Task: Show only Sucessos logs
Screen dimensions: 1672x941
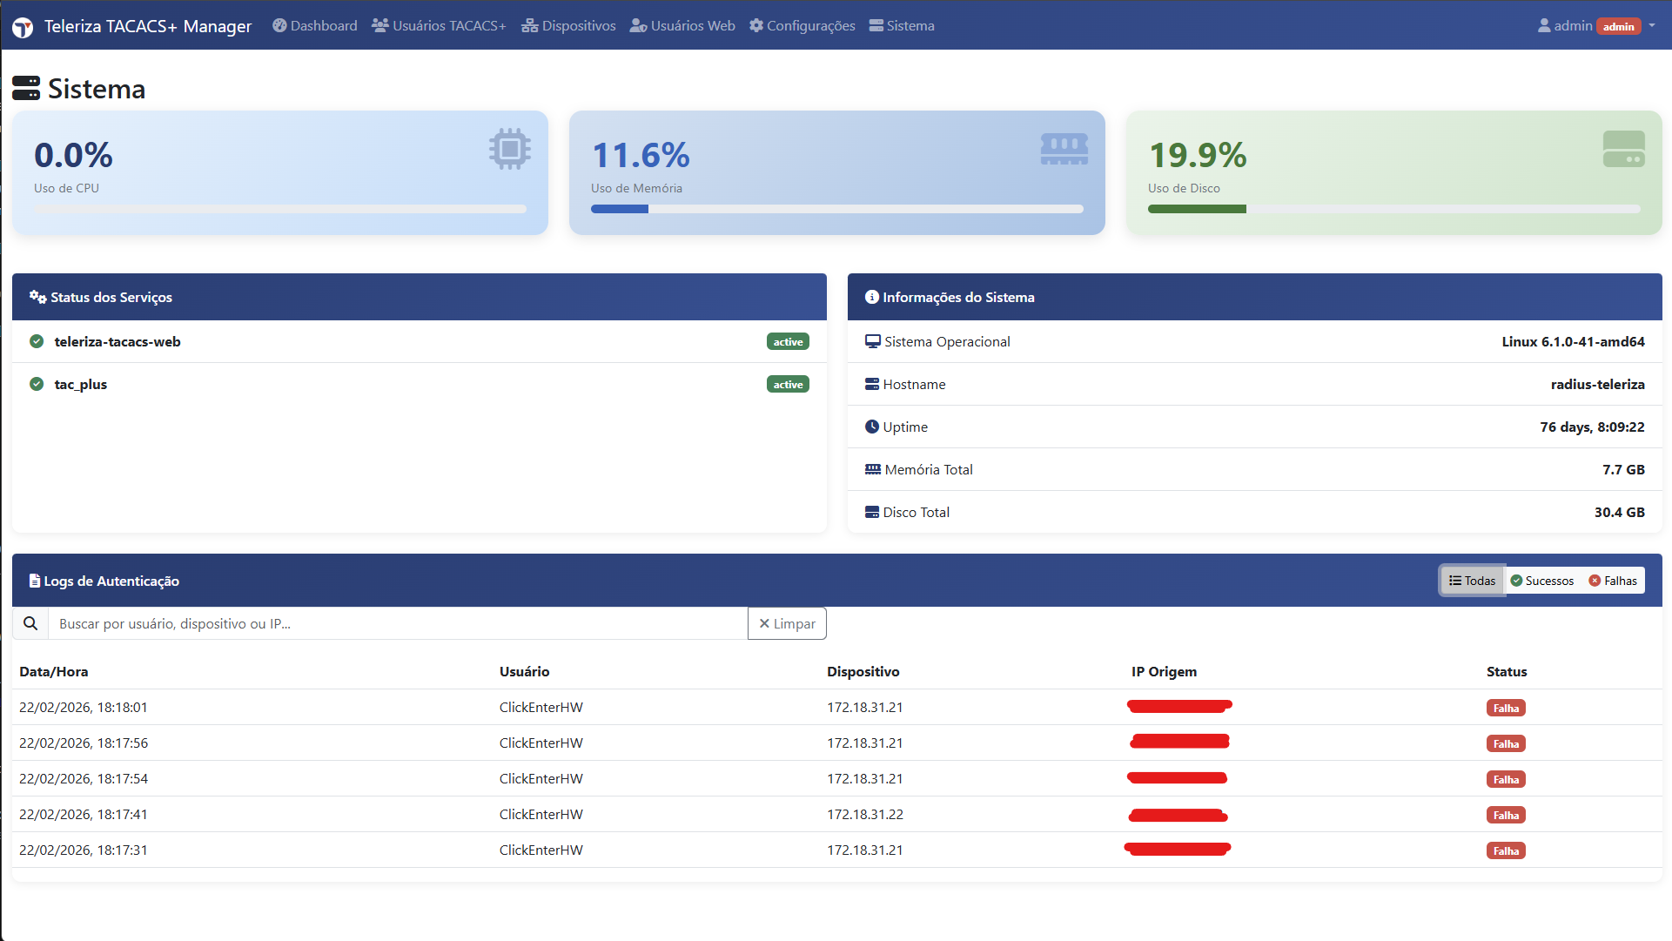Action: coord(1541,581)
